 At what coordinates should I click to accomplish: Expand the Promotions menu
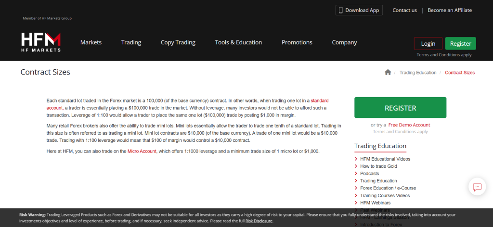click(297, 42)
